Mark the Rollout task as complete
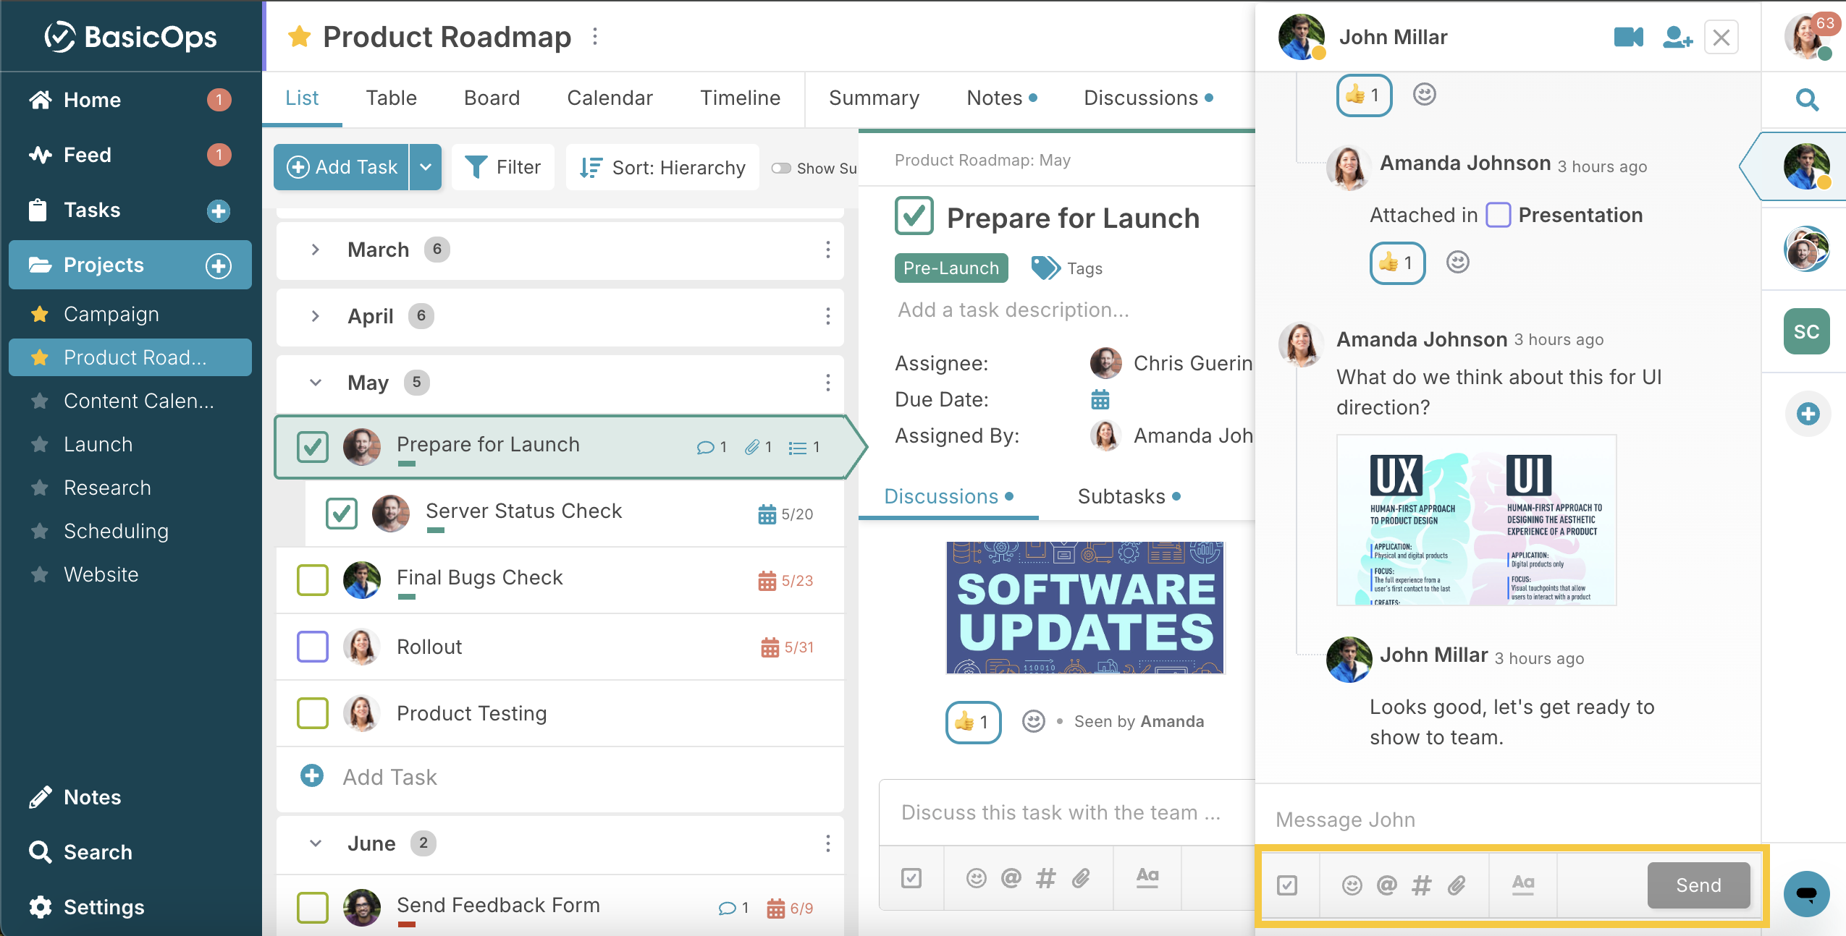The image size is (1846, 936). click(x=312, y=647)
